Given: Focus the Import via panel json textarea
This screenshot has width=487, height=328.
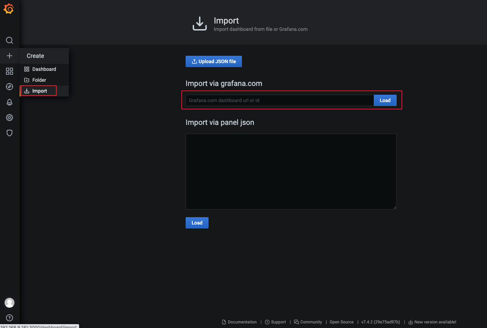Looking at the screenshot, I should coord(291,172).
